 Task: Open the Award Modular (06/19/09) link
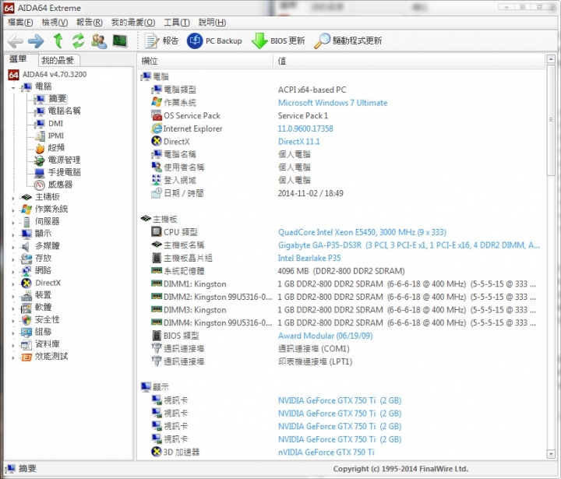coord(325,336)
